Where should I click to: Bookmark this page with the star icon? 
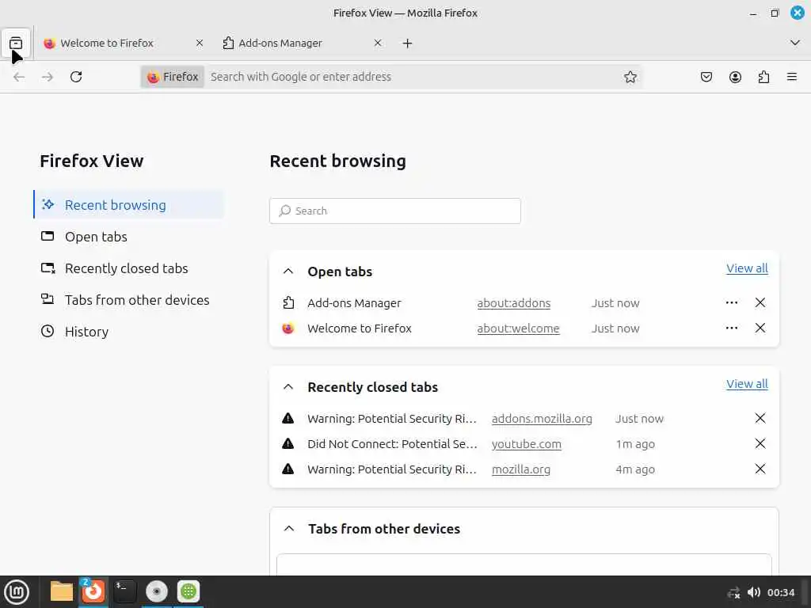630,77
